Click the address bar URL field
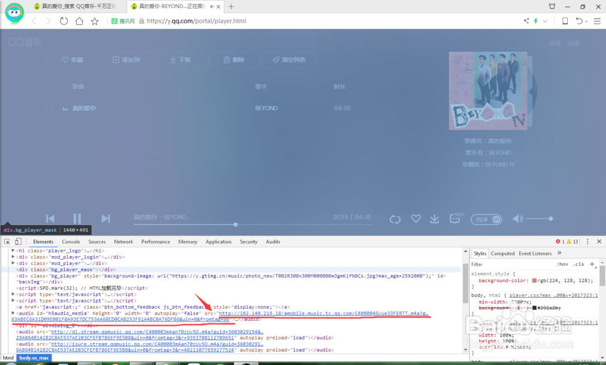The height and width of the screenshot is (365, 606). 196,21
